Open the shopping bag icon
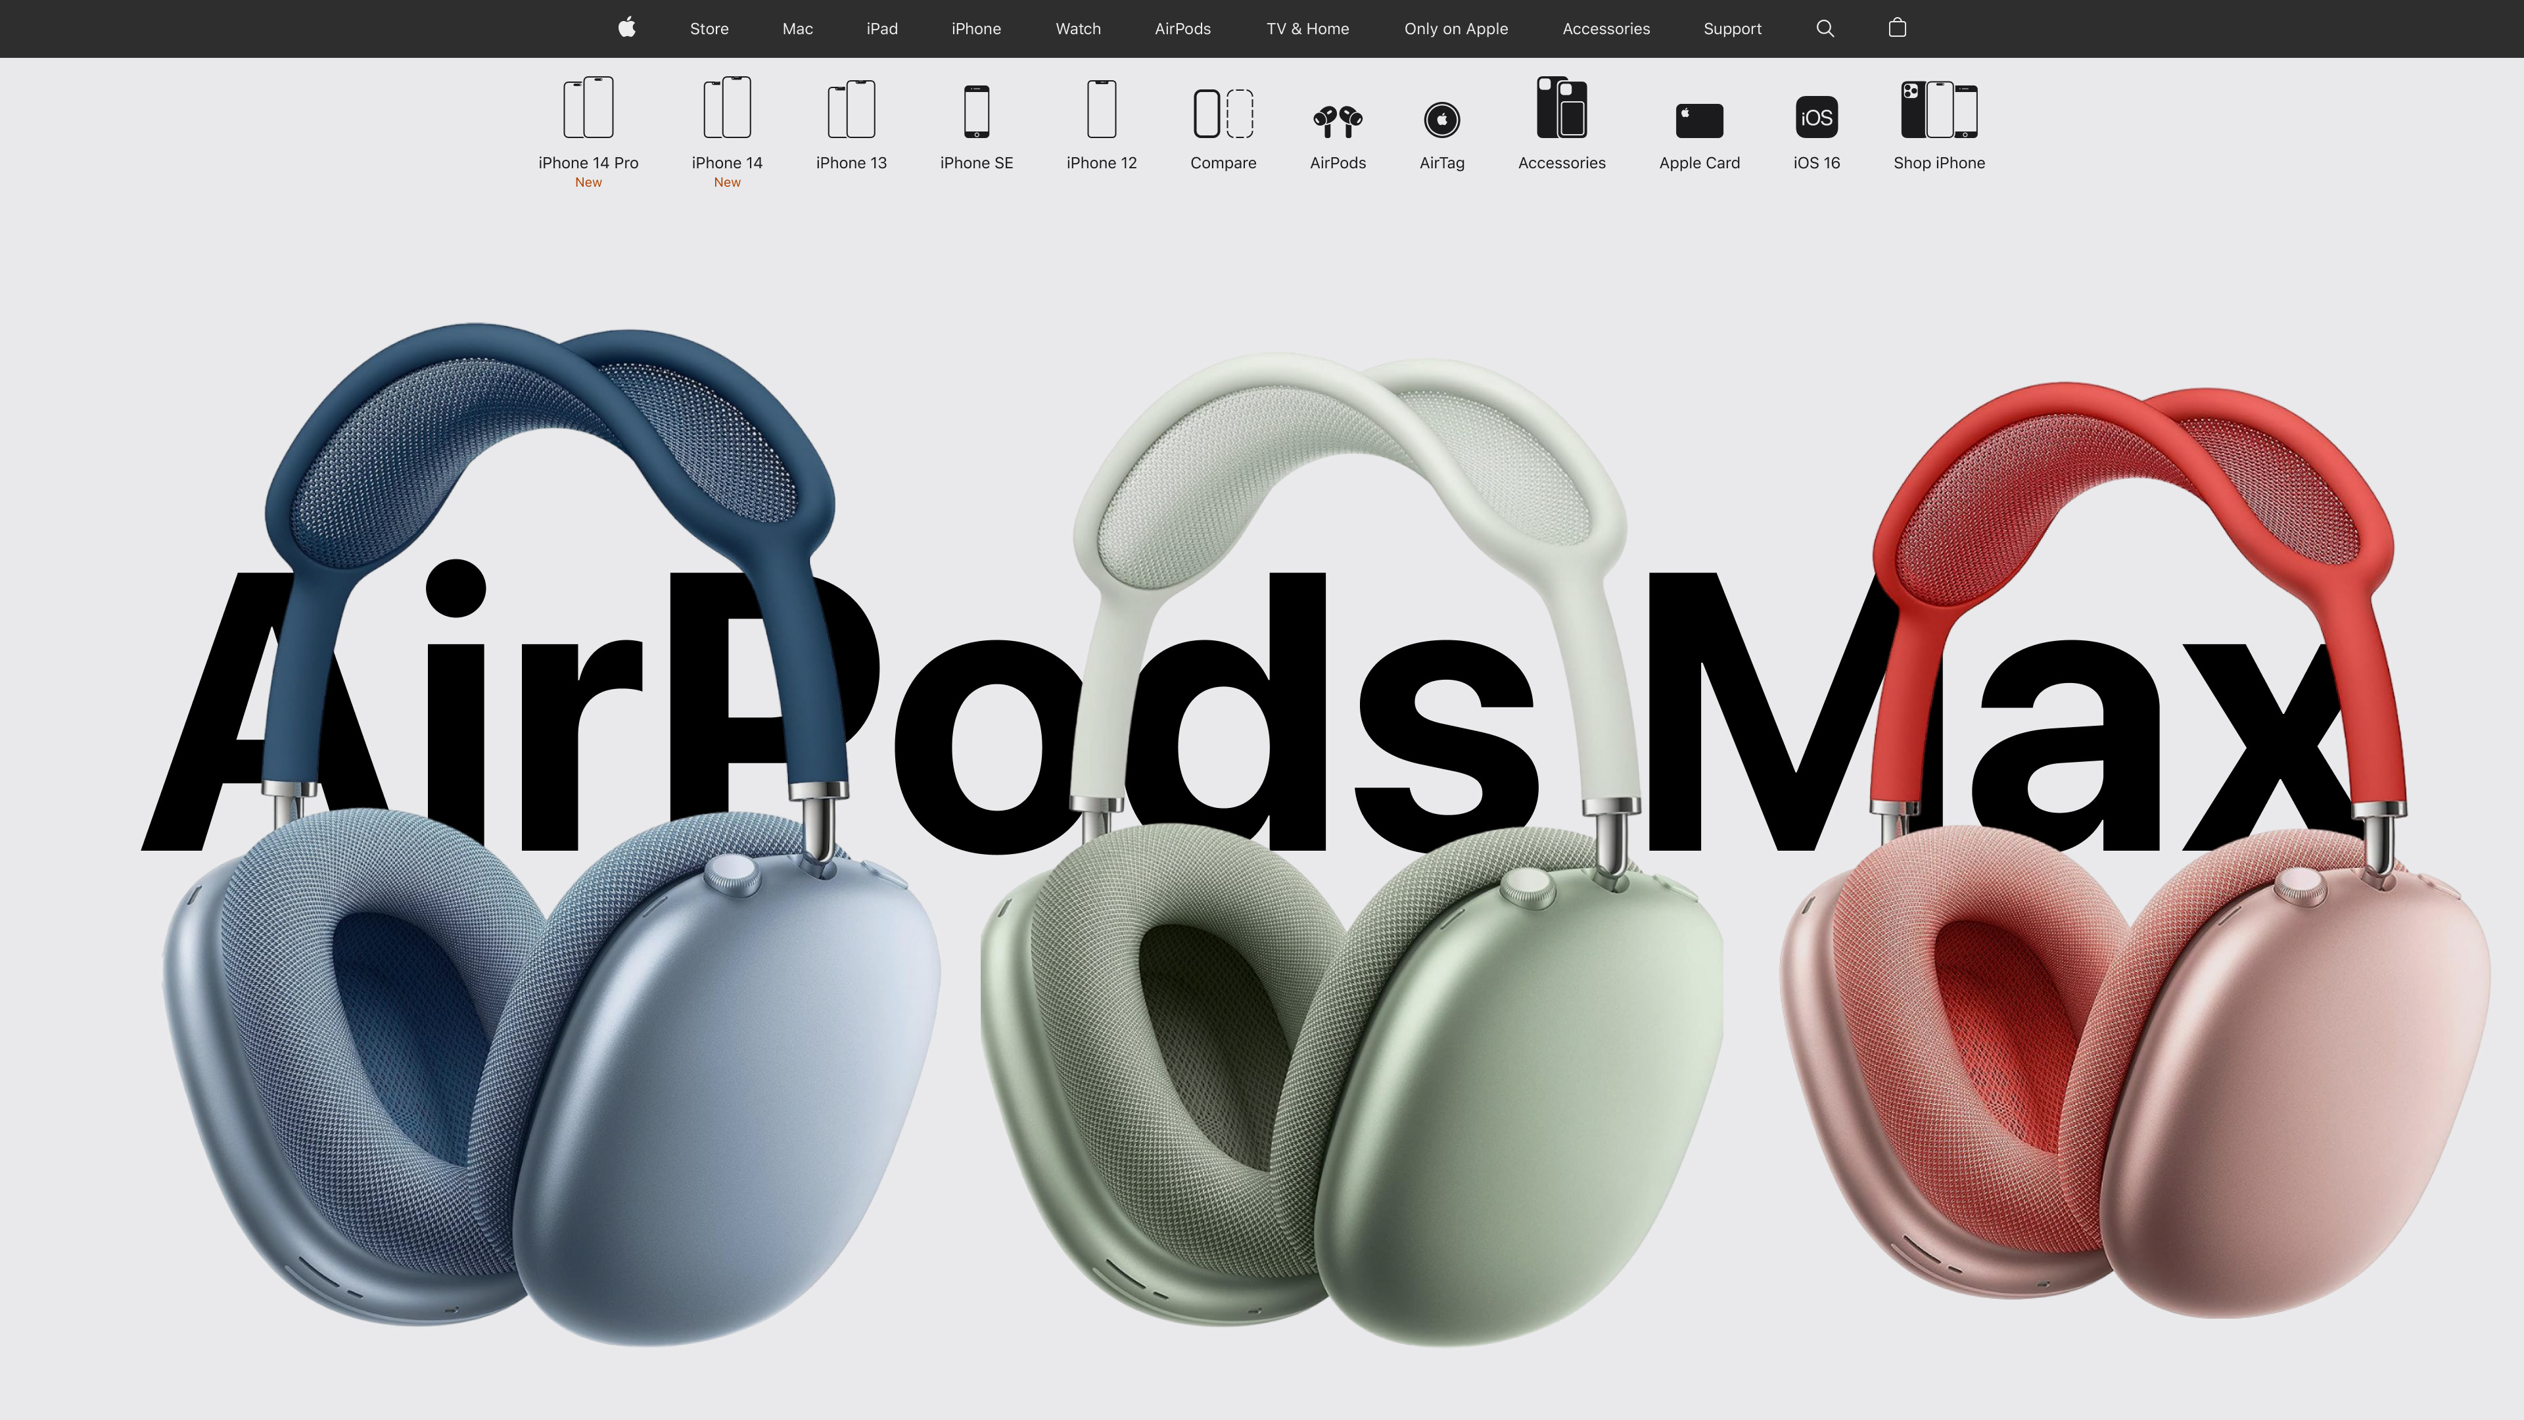The width and height of the screenshot is (2524, 1420). click(1897, 28)
